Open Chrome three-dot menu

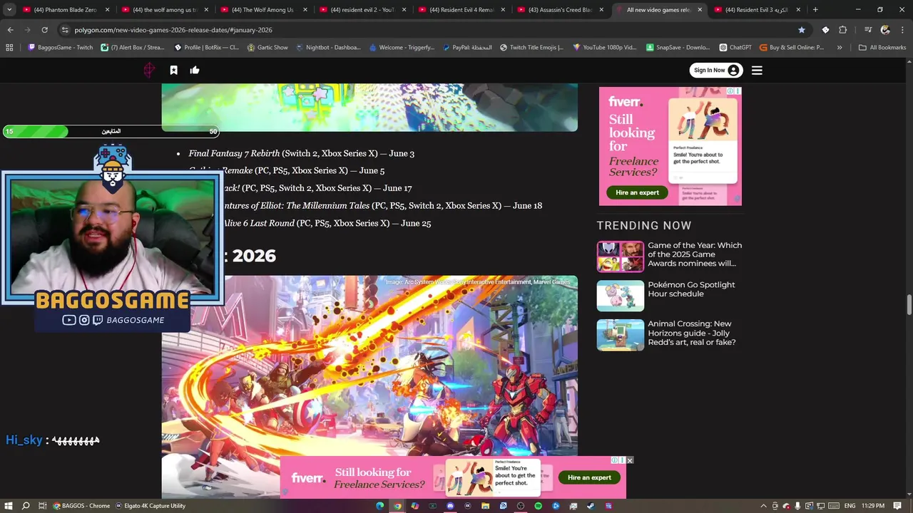pyautogui.click(x=902, y=30)
